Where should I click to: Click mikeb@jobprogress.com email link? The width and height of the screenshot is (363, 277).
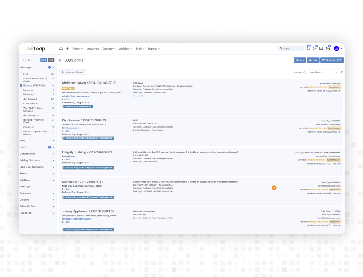coord(75,96)
